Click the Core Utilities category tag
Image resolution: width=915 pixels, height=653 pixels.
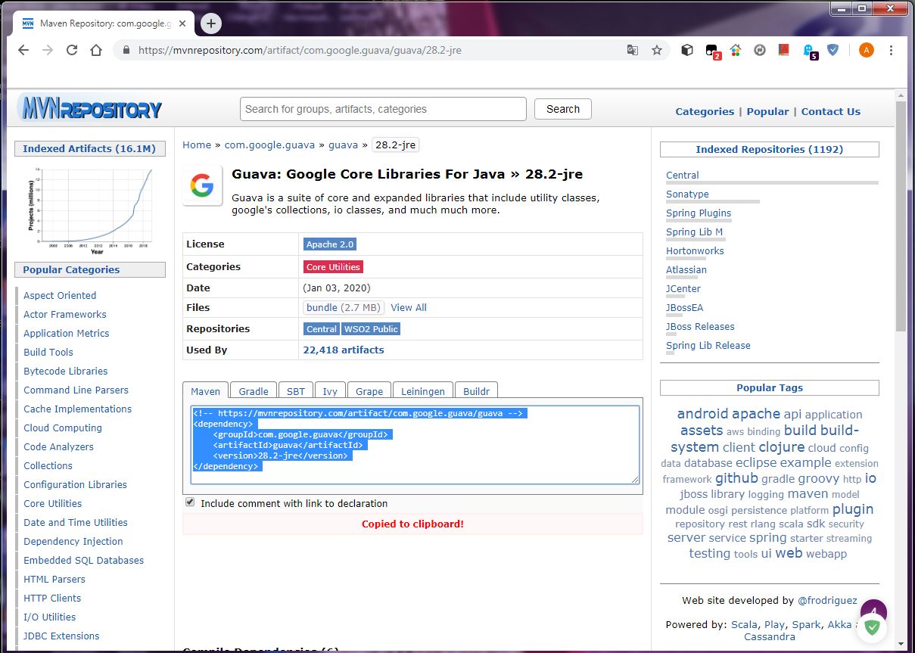pyautogui.click(x=333, y=267)
